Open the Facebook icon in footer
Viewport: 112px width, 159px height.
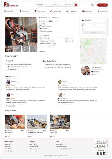tap(98, 153)
